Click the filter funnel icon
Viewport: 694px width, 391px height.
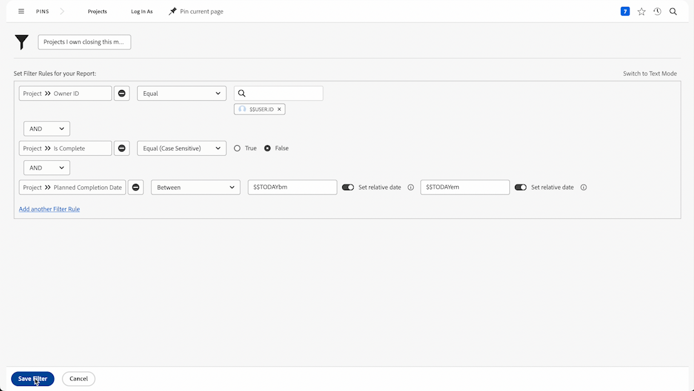click(x=21, y=41)
